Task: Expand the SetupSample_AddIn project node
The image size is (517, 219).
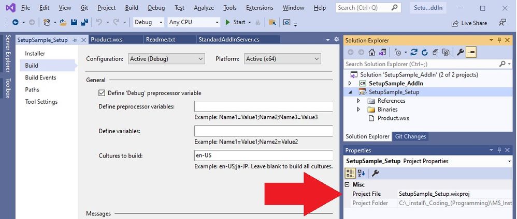Action: point(350,84)
